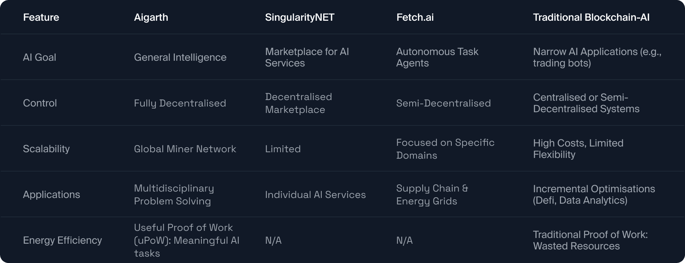
Task: Click the Useful Proof of Work cell
Action: (186, 240)
